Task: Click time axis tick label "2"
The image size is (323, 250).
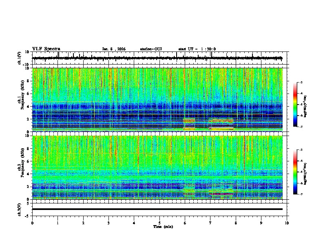Action: click(83, 223)
